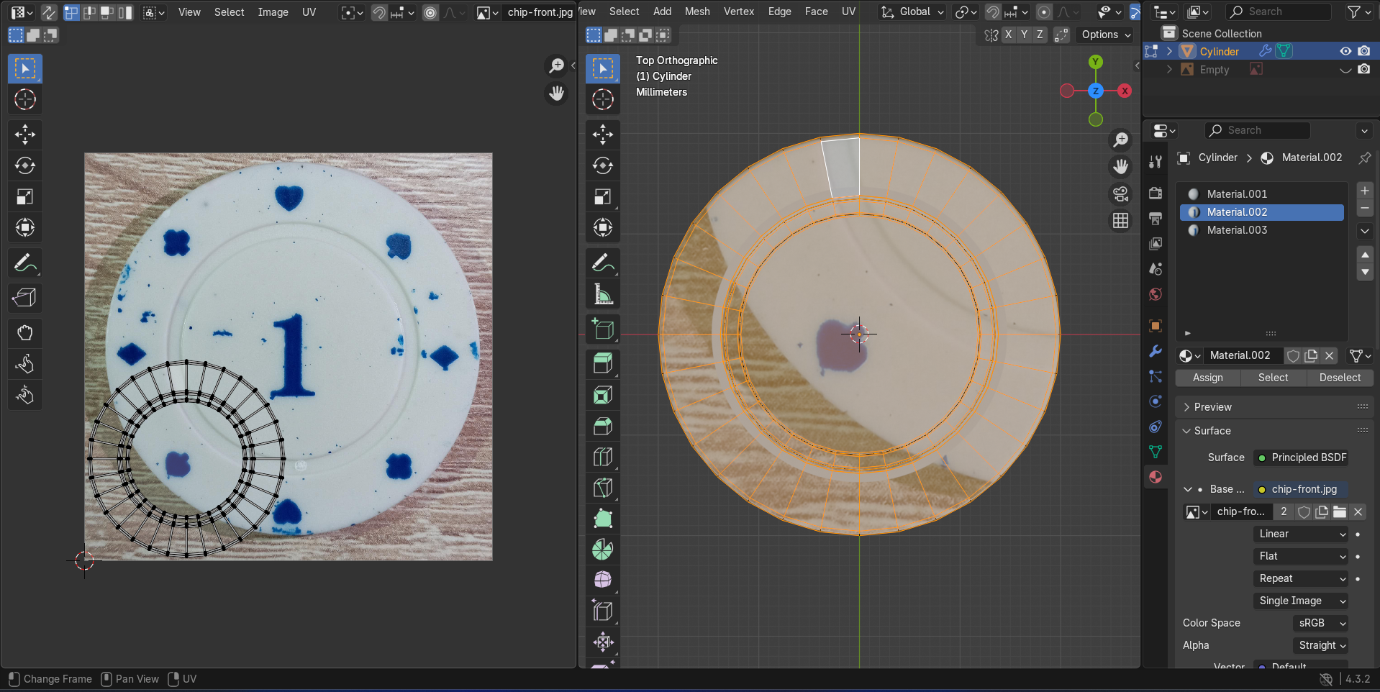This screenshot has width=1380, height=692.
Task: Toggle camera view in 3D viewport
Action: coord(1121,194)
